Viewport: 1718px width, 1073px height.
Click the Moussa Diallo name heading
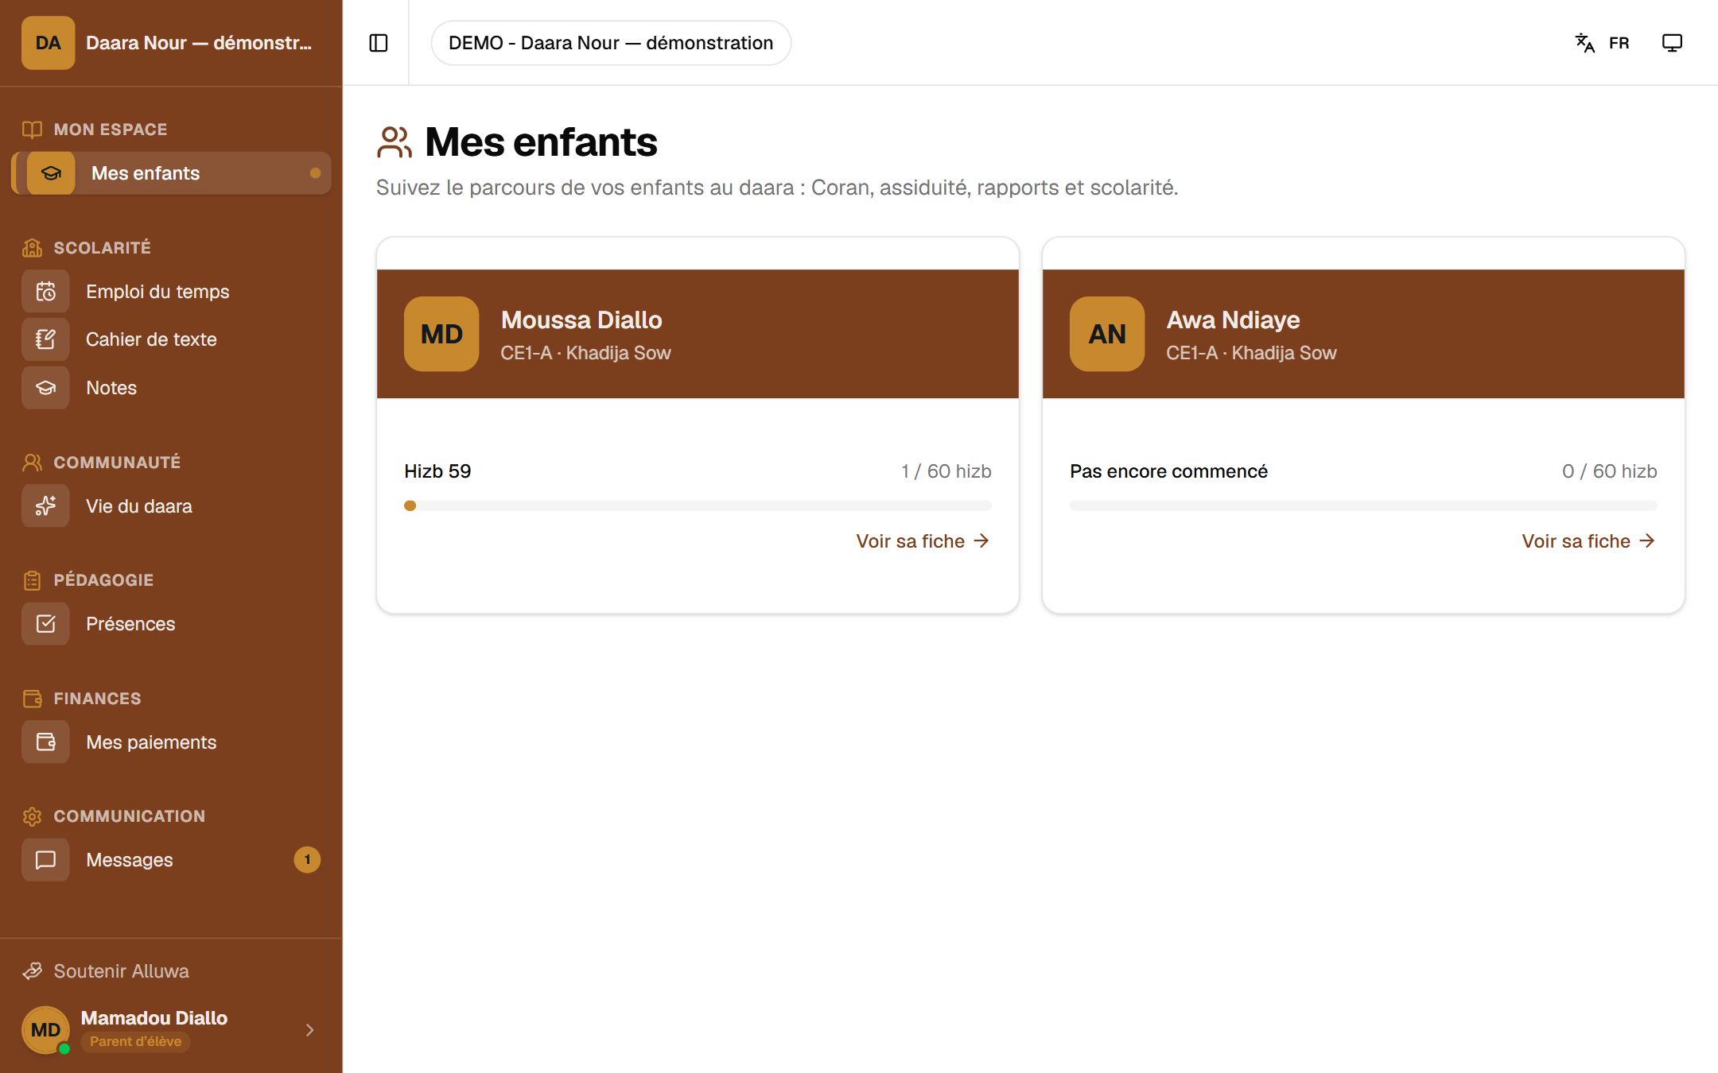[581, 320]
